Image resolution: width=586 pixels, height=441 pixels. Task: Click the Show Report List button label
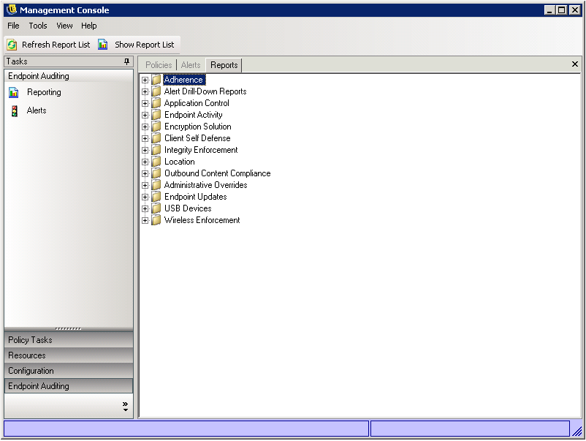click(x=144, y=45)
